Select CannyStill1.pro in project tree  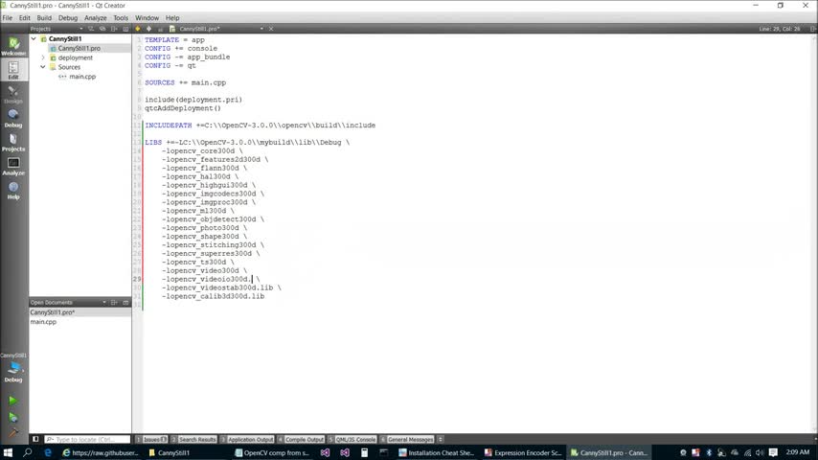(80, 48)
